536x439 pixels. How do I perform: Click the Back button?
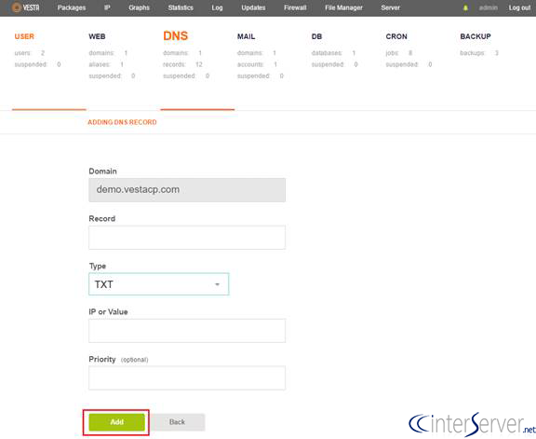[177, 422]
